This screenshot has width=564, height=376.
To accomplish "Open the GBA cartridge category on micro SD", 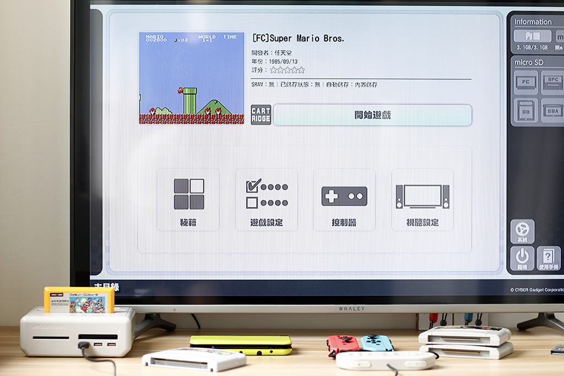I will (x=553, y=110).
